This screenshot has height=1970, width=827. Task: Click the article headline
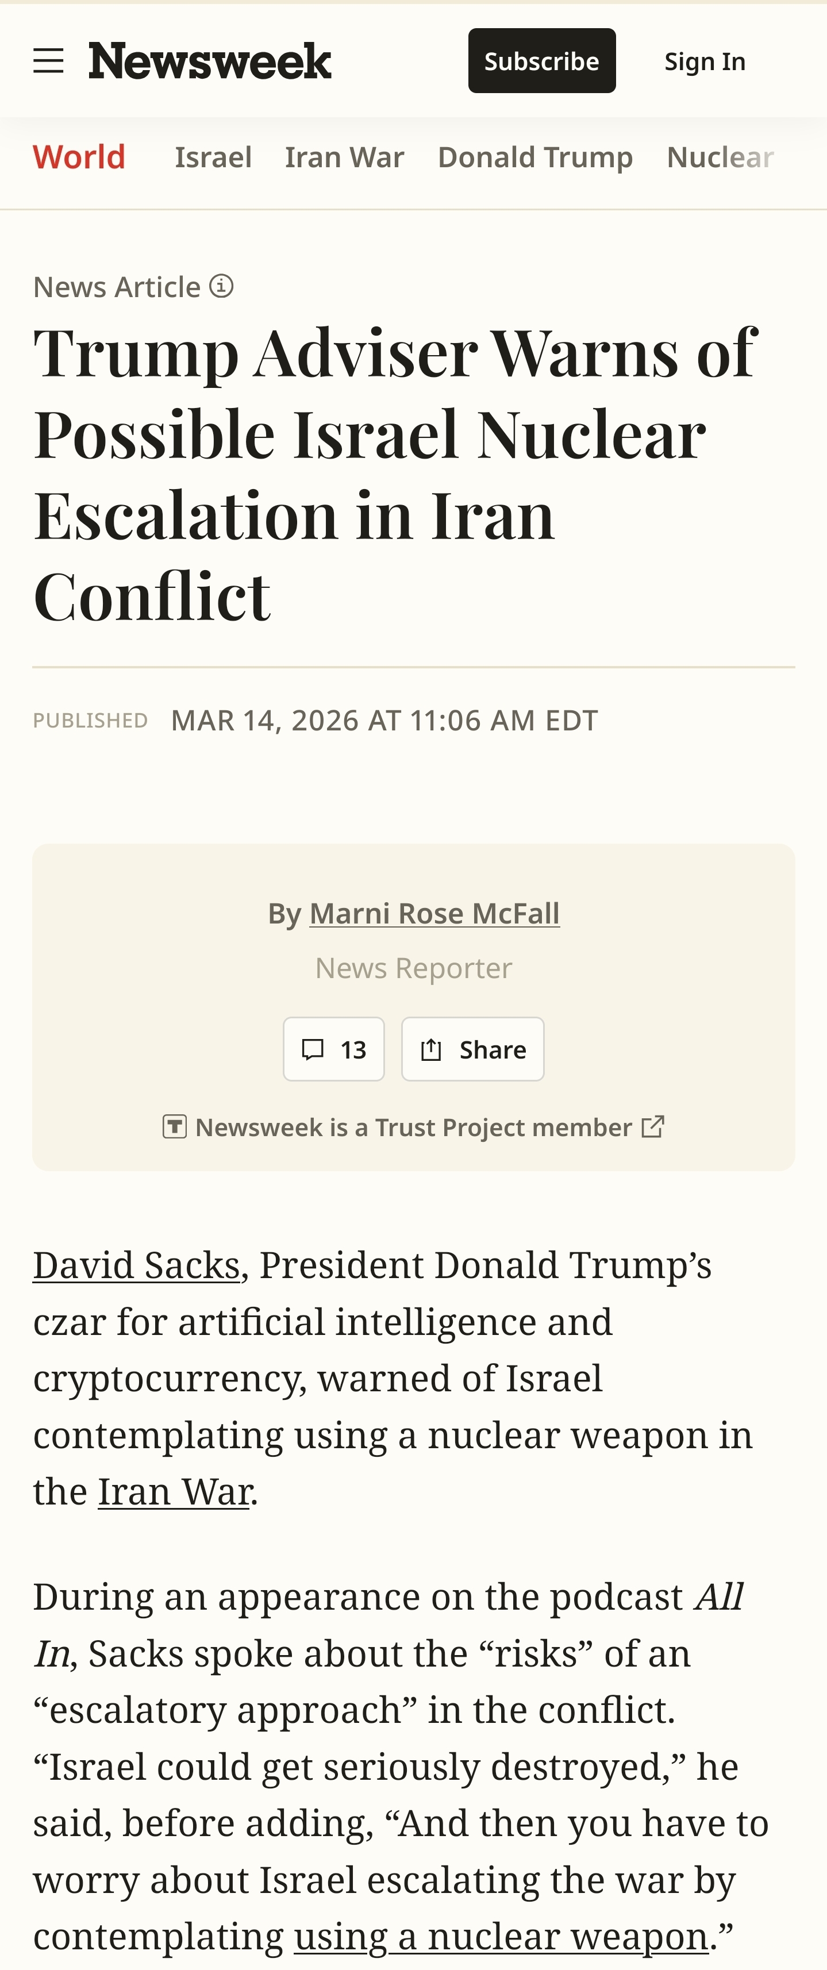point(394,472)
